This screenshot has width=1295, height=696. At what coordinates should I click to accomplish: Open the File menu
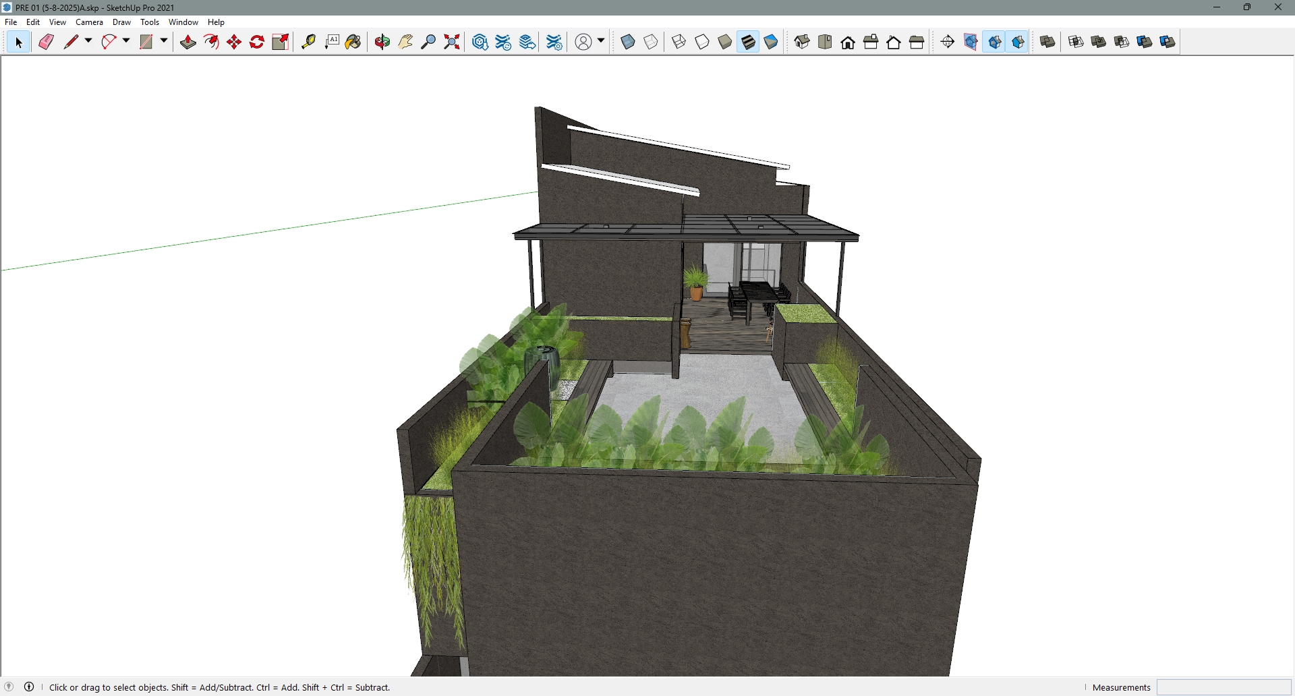click(x=11, y=22)
